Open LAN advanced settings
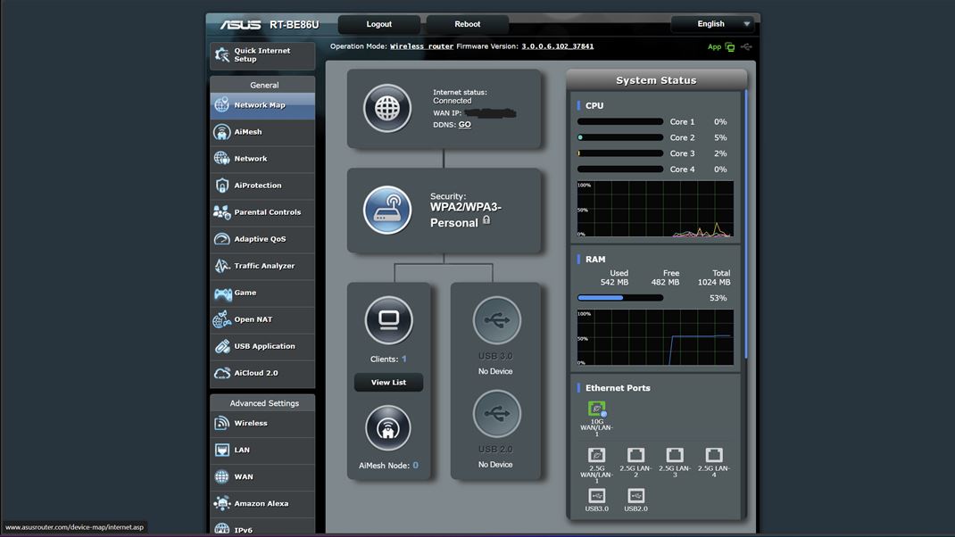Viewport: 955px width, 537px height. point(262,450)
